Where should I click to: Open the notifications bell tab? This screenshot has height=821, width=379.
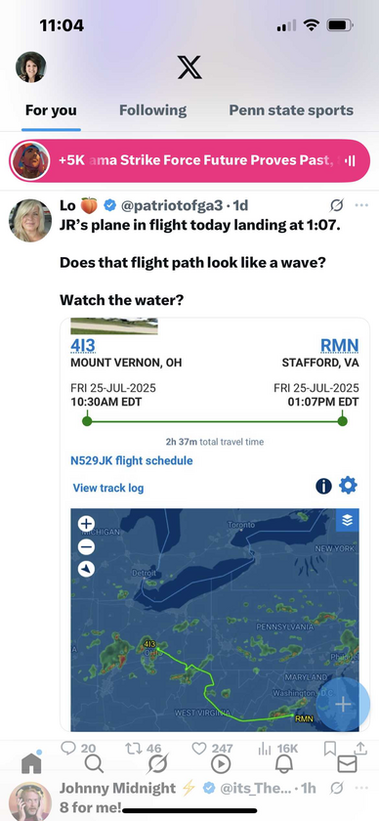[284, 765]
